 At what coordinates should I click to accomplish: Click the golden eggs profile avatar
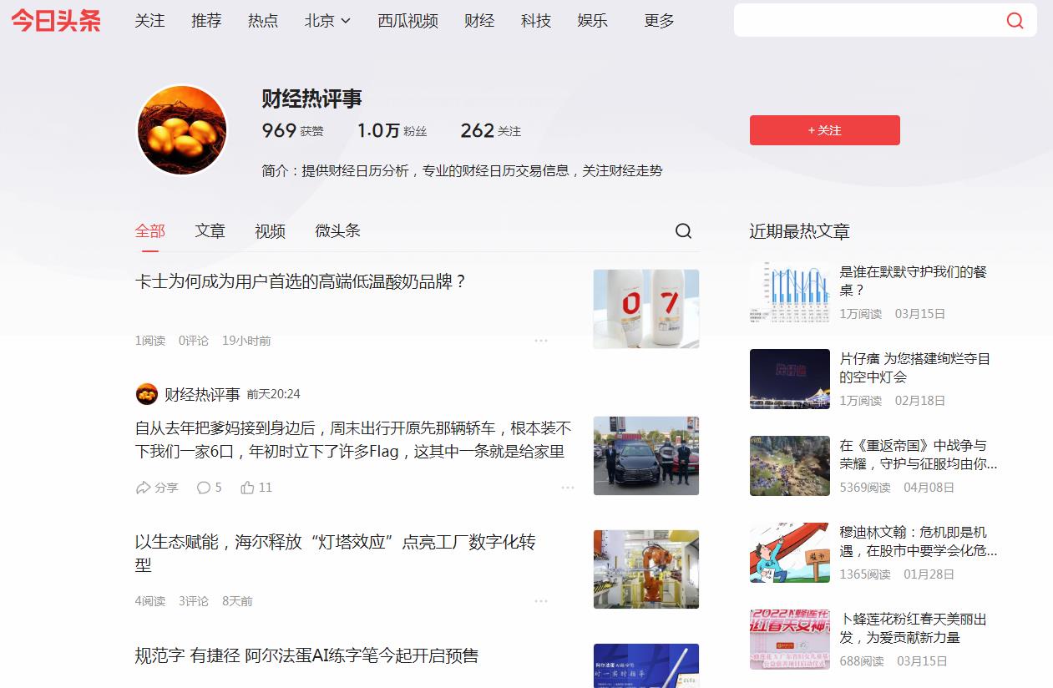pos(182,130)
